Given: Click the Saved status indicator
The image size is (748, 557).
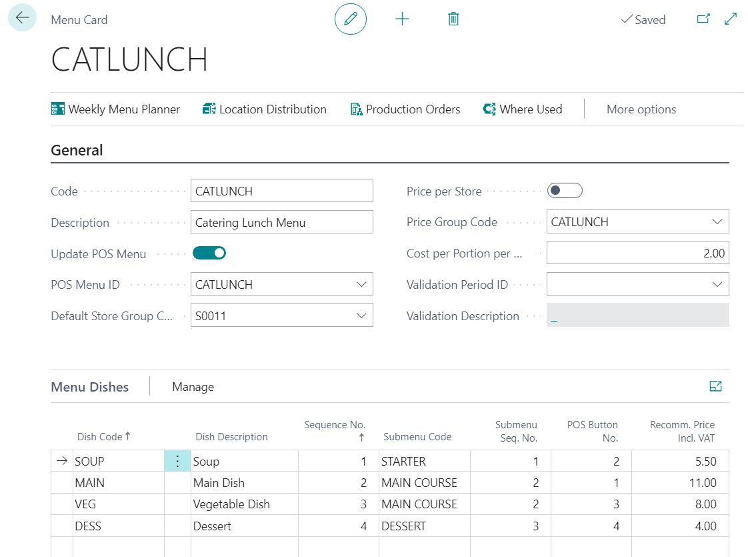Looking at the screenshot, I should tap(643, 19).
